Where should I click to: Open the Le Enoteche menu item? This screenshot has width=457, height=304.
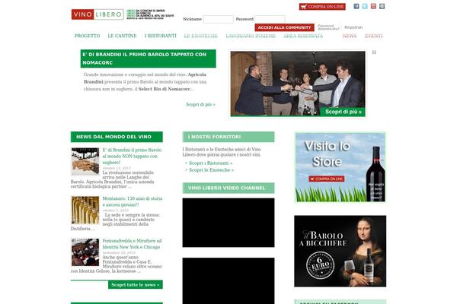coord(201,36)
